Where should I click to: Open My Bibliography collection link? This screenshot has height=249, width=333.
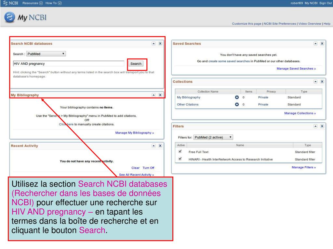coord(189,97)
